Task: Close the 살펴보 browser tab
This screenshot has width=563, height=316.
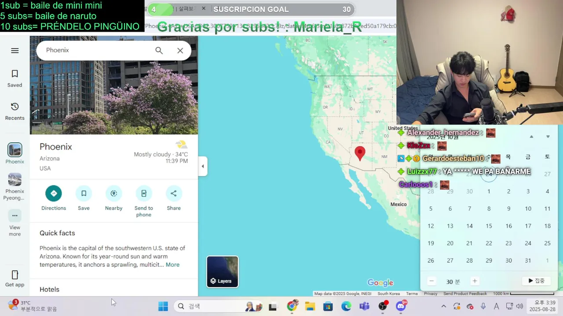Action: coord(203,9)
